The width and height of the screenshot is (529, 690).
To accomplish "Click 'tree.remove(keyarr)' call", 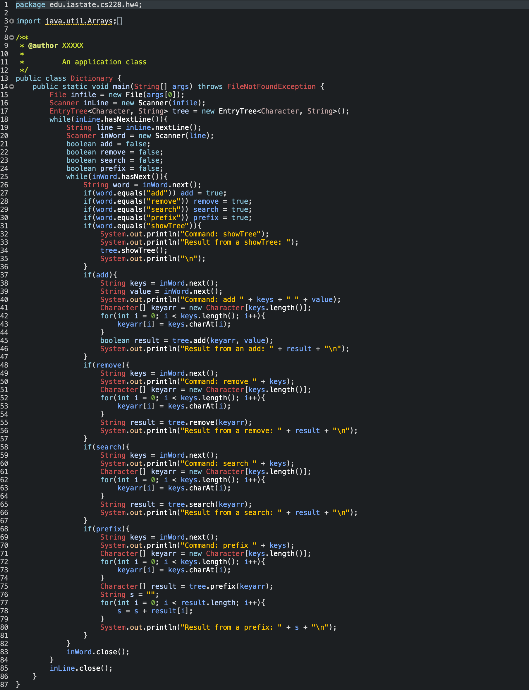I will (x=207, y=422).
